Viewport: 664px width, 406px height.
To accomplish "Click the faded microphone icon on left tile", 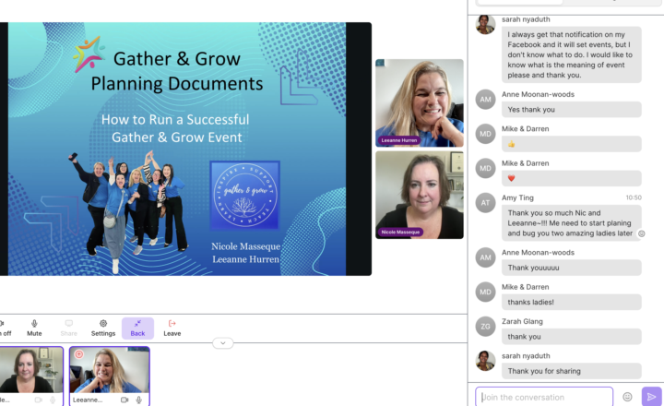I will pos(53,400).
